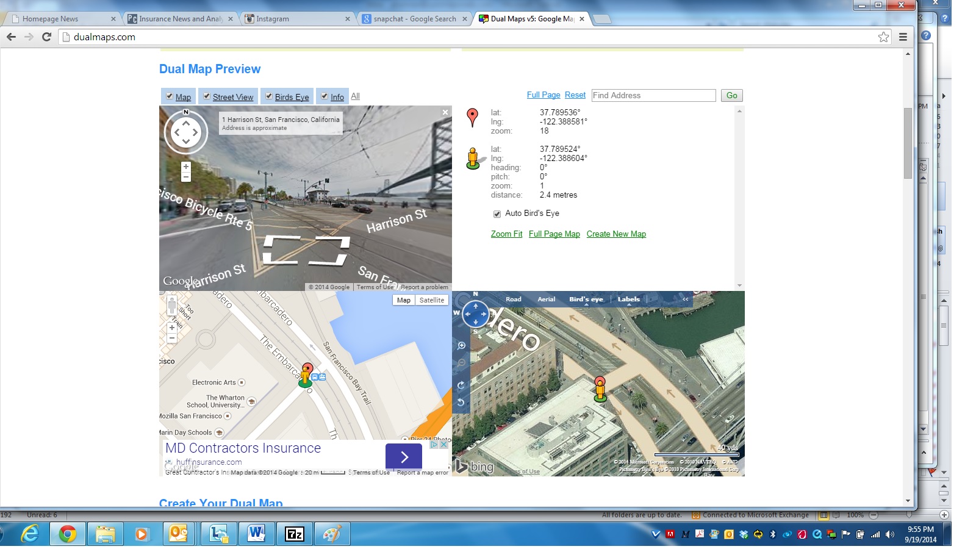
Task: Toggle the Street View checkbox
Action: [207, 96]
